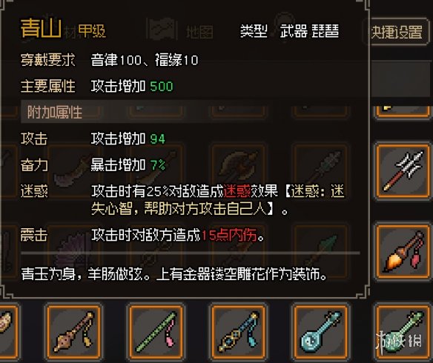433x363 pixels.
Task: Switch to the dimmed 地图 map tab
Action: click(199, 32)
